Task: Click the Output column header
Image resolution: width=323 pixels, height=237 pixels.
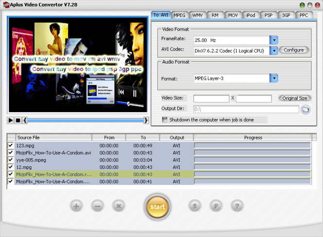Action: click(177, 137)
